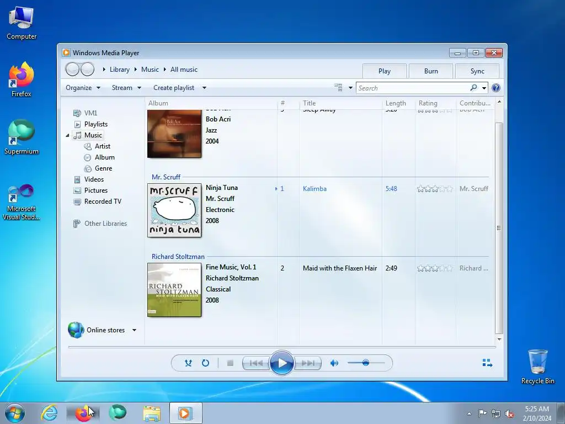Viewport: 565px width, 424px height.
Task: Switch to the Burn tab
Action: click(431, 71)
